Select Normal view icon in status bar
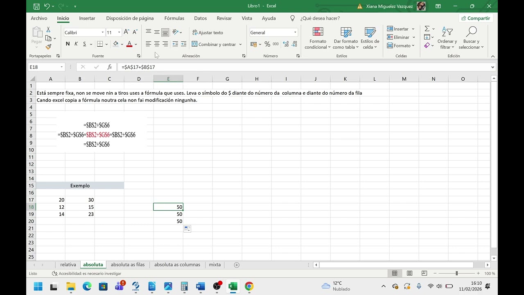The width and height of the screenshot is (524, 295). [395, 273]
